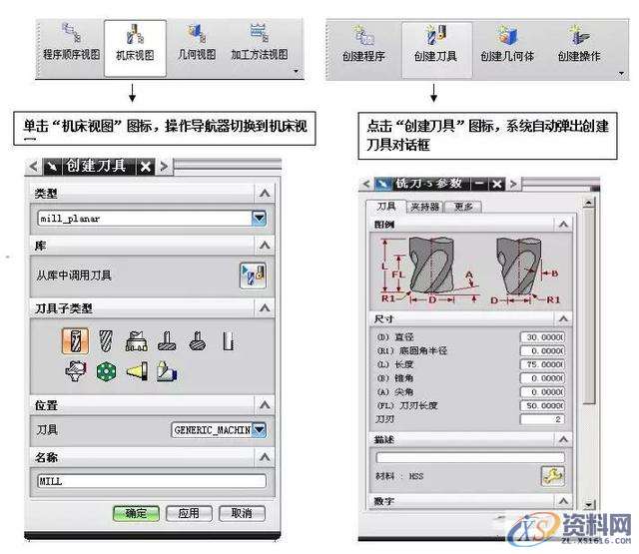The height and width of the screenshot is (554, 639).
Task: Click the tool material wrench icon
Action: point(552,476)
